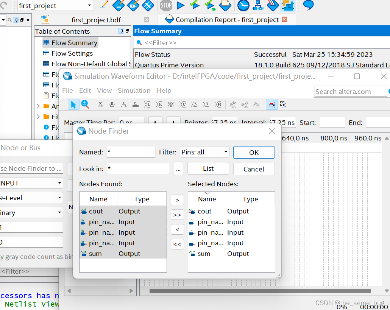Open the Filter 'Pins: all' dropdown
The height and width of the screenshot is (310, 390).
(x=204, y=152)
